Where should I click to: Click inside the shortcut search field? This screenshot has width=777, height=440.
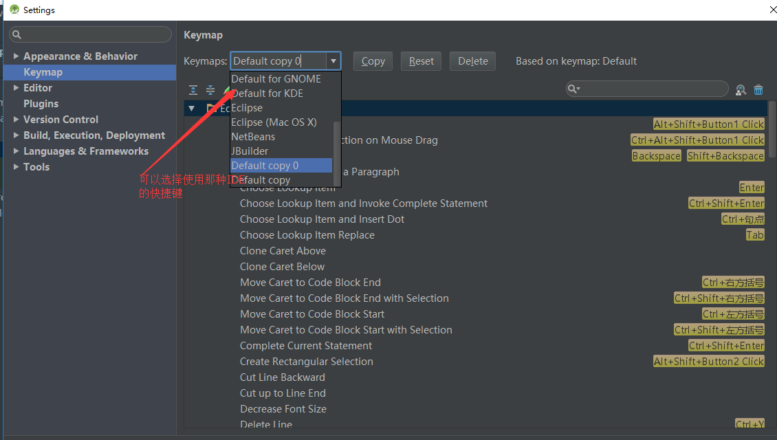click(x=646, y=89)
